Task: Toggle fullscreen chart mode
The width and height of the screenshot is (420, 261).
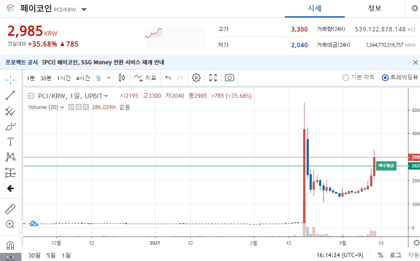Action: click(x=213, y=78)
